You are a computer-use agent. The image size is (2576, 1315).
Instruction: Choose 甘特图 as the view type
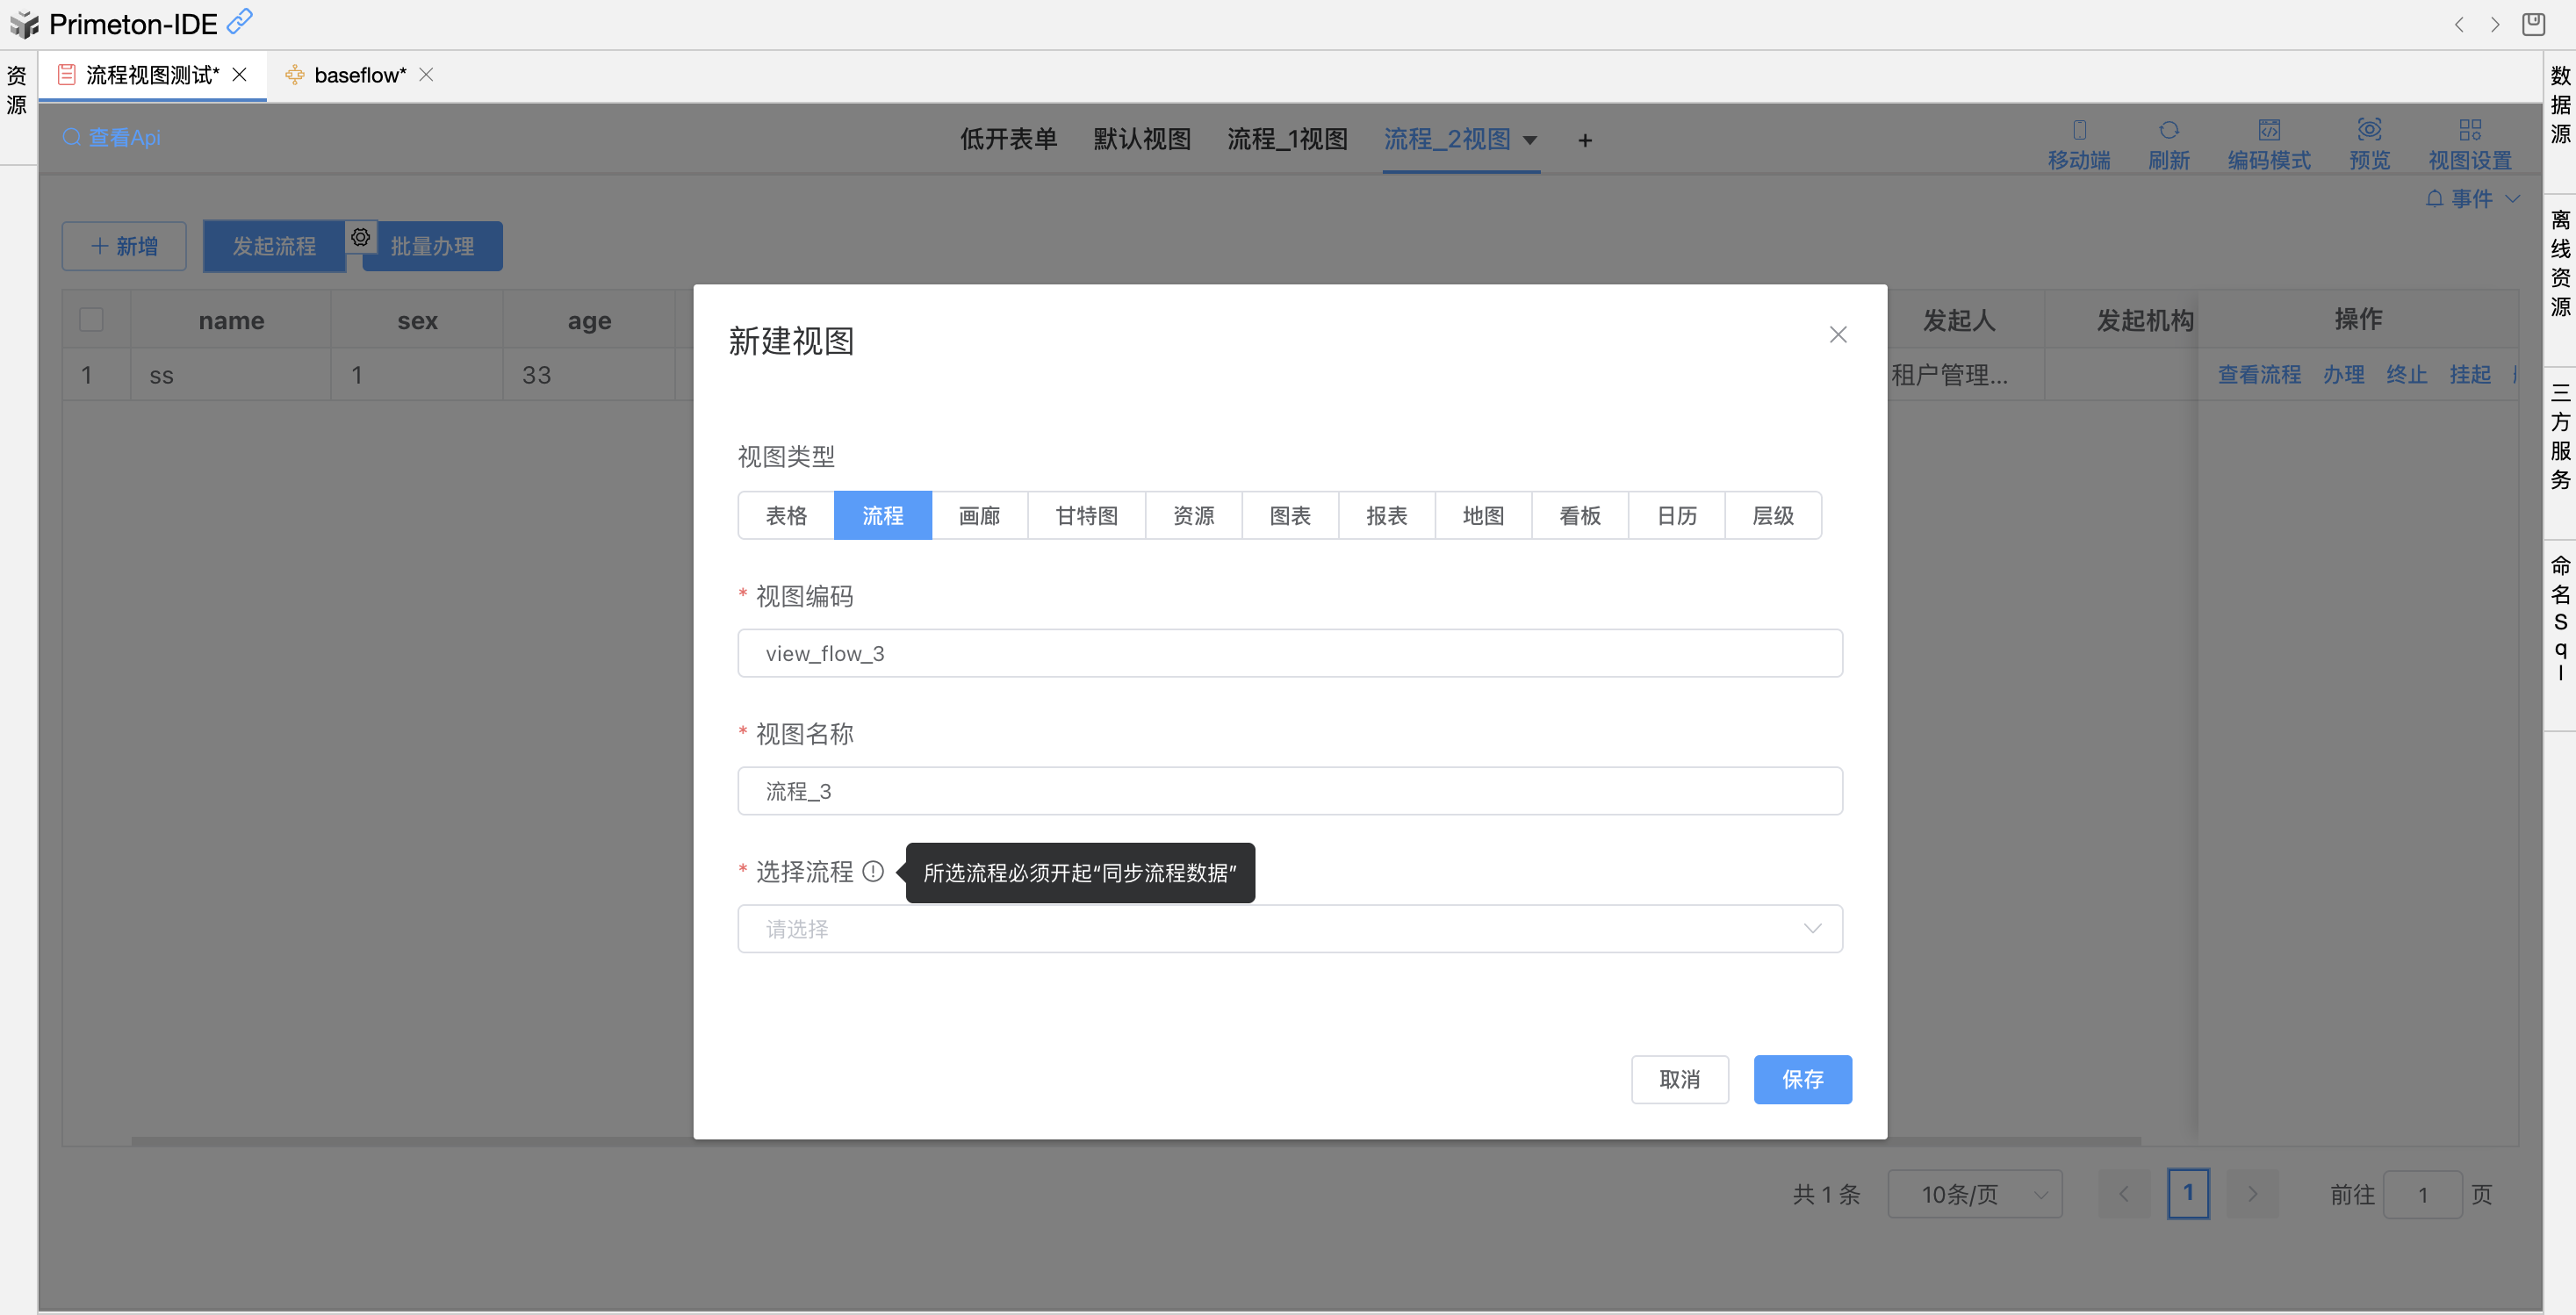(1086, 515)
